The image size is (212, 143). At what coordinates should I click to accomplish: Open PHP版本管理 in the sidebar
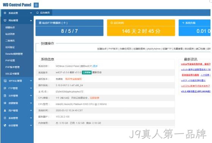coord(13,67)
